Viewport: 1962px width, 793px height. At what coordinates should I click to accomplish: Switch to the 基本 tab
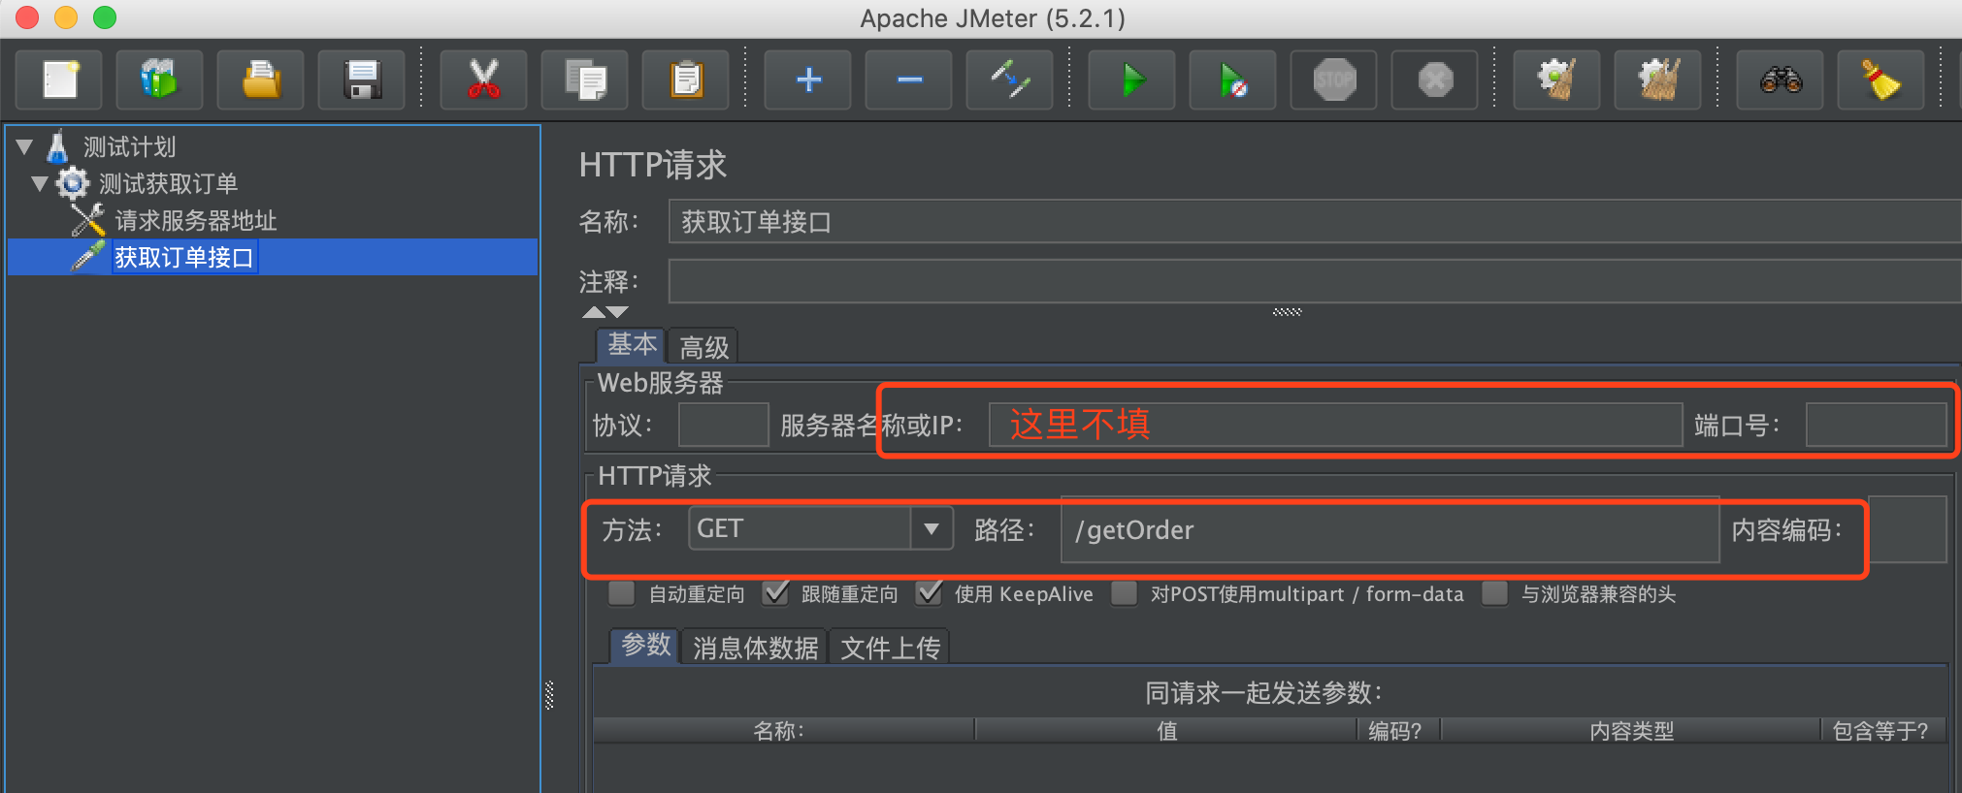click(x=632, y=345)
